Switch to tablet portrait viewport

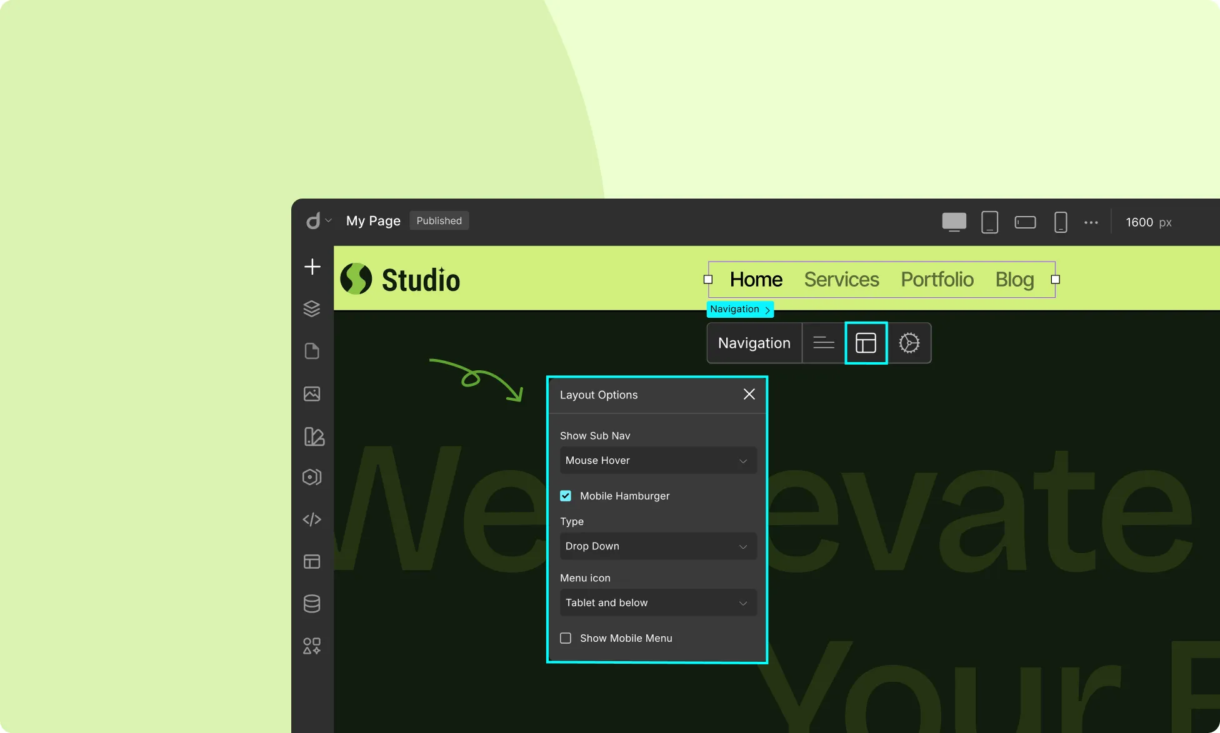click(989, 222)
